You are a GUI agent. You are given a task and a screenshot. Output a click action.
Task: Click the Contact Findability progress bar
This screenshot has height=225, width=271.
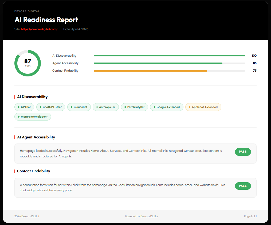[169, 71]
